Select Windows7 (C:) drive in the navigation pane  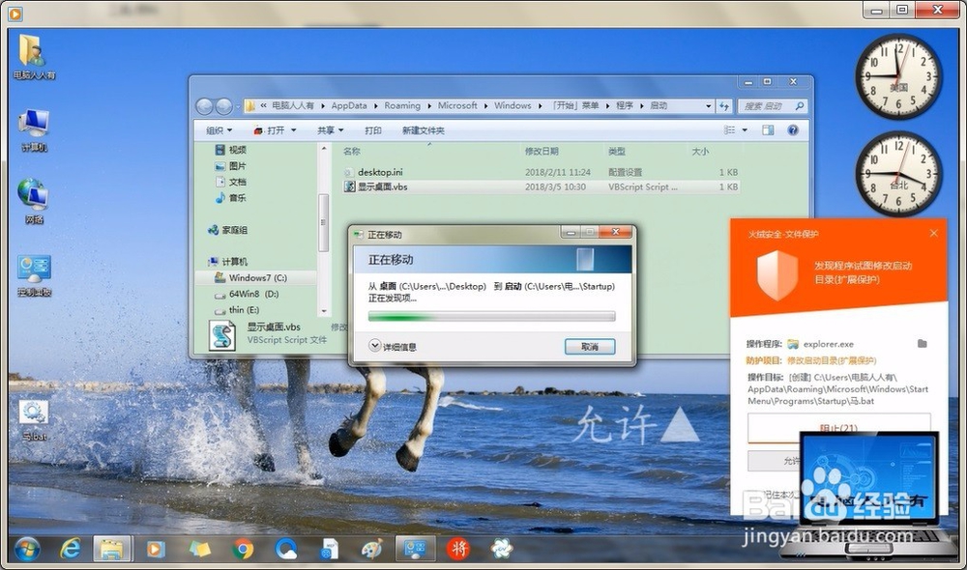tap(257, 278)
